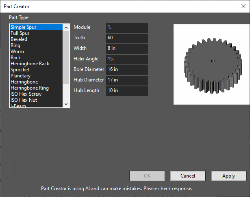
Task: Choose Planetary gear type
Action: [36, 76]
